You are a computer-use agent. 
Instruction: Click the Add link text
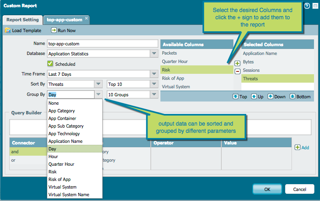(305, 148)
